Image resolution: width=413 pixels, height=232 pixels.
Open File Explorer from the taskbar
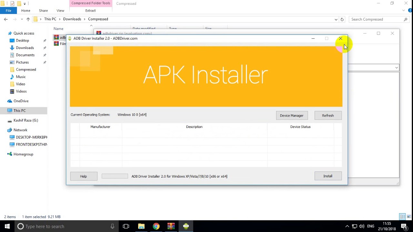coord(141,226)
